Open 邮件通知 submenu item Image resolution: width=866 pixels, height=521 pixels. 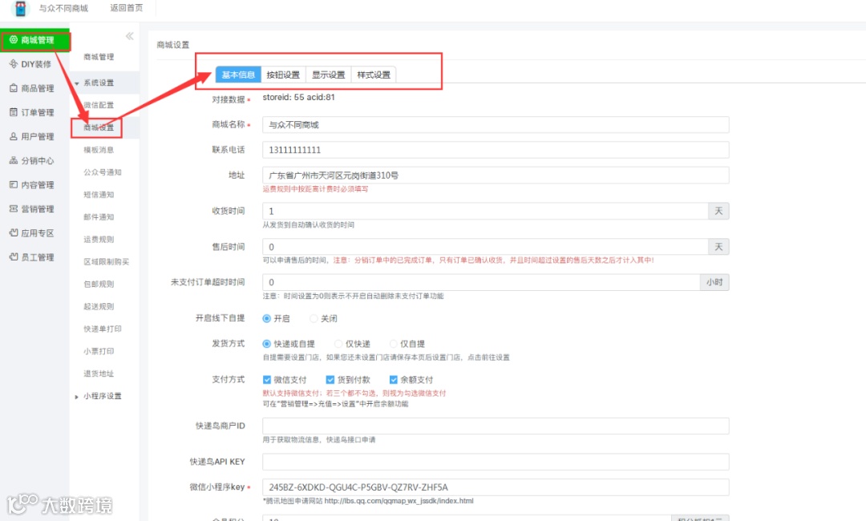pyautogui.click(x=99, y=217)
